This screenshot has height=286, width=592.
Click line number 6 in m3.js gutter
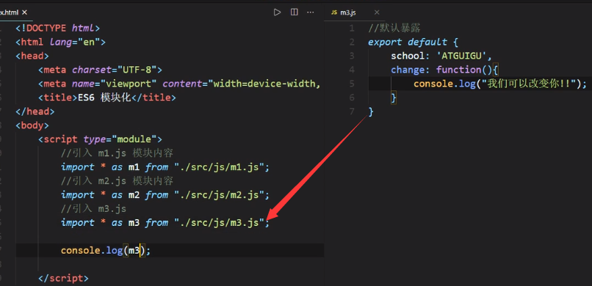click(352, 98)
